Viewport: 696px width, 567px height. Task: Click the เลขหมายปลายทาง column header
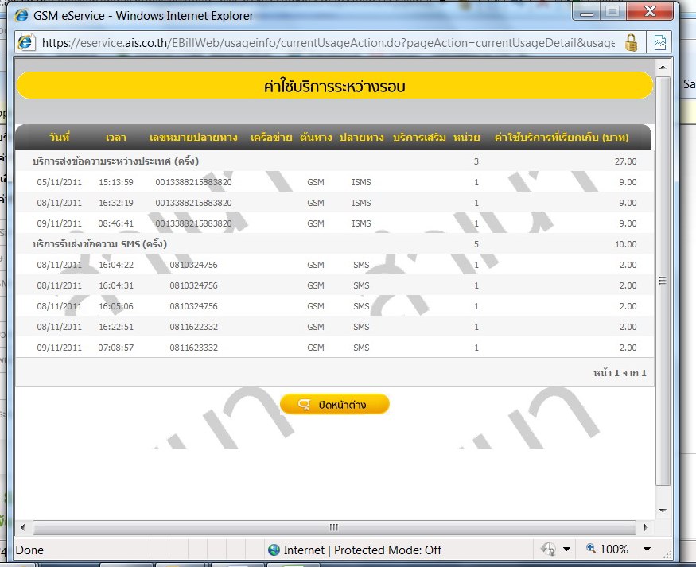193,138
